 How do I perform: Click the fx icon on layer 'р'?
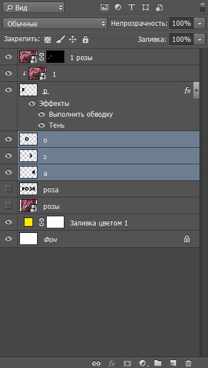click(x=187, y=91)
